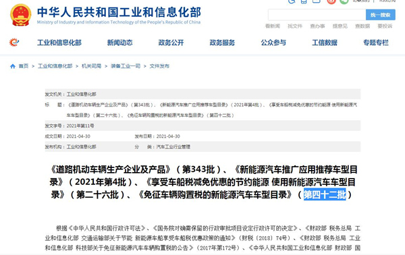Image resolution: width=405 pixels, height=255 pixels.
Task: Click the orange swirl icon in navigation bar
Action: (14, 42)
